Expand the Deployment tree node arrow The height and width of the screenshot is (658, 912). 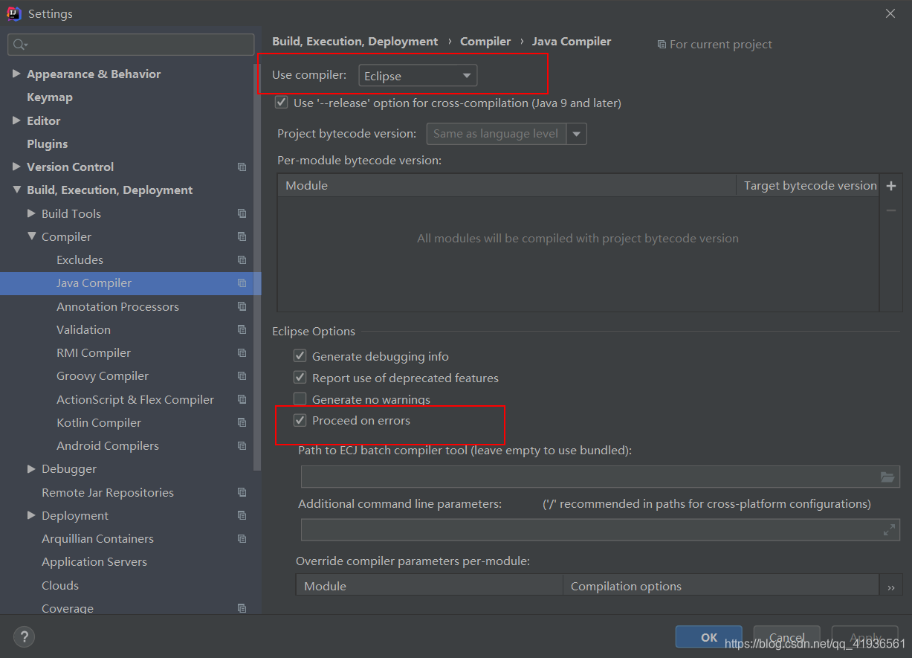point(31,515)
